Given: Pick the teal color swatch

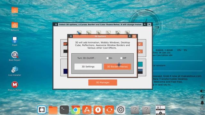Looking at the screenshot, I should click(140, 64).
